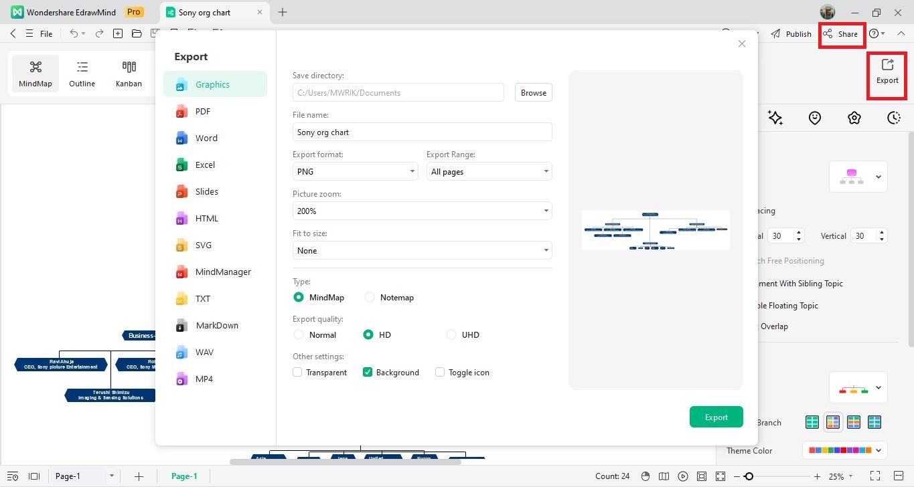Select PDF export category
This screenshot has height=487, width=914.
click(x=215, y=111)
